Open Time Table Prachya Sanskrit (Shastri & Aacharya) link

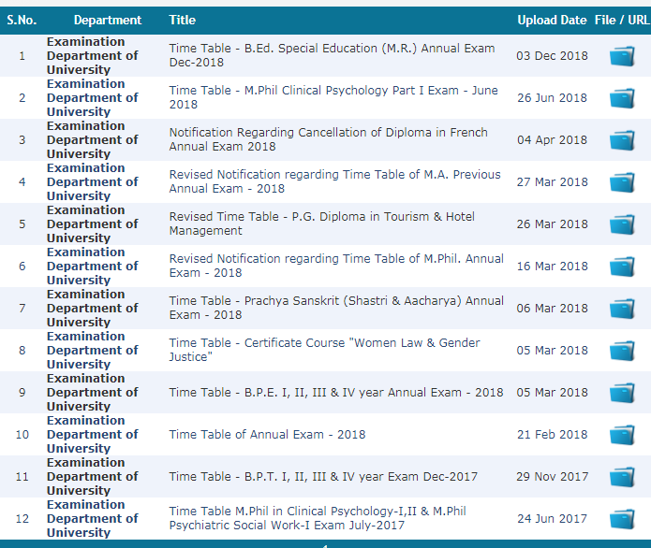pyautogui.click(x=336, y=308)
